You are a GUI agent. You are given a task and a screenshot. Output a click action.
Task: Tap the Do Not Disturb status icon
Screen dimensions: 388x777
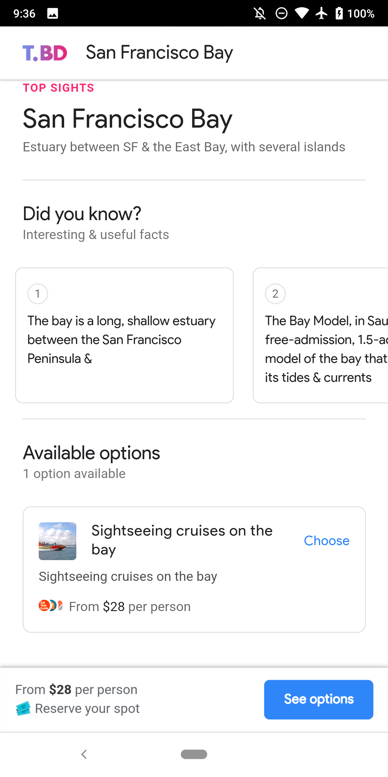click(281, 13)
